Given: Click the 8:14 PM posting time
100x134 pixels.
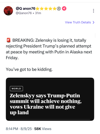Looking at the screenshot, I should tap(12, 129).
